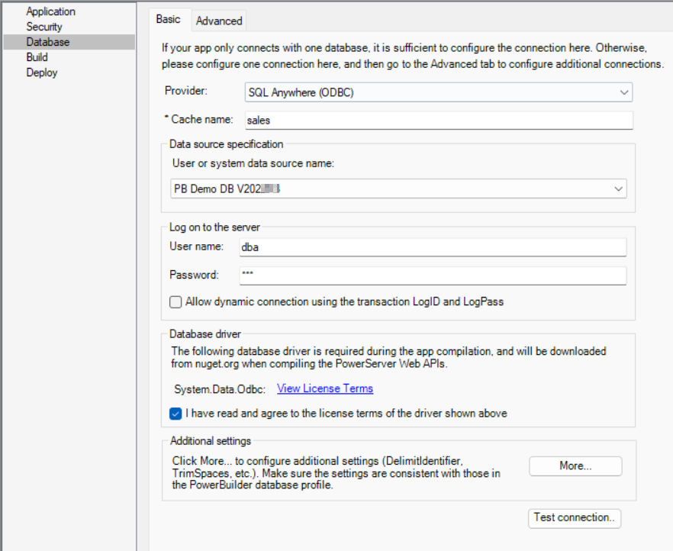The image size is (673, 551).
Task: Select Application in the left navigation list
Action: pos(50,11)
